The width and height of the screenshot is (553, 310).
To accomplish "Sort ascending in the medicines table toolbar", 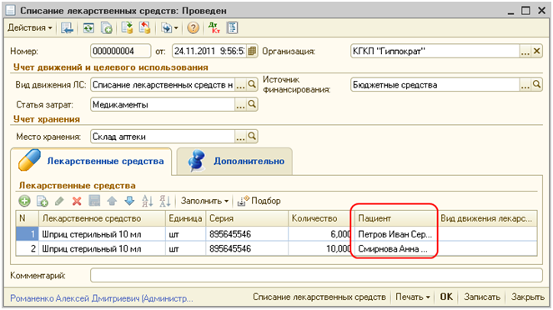I will coord(147,201).
